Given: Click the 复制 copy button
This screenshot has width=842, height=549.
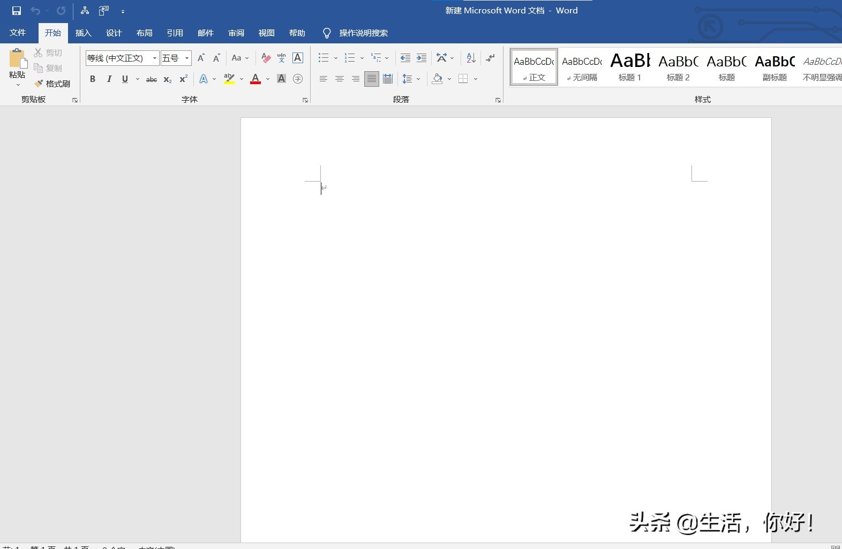Looking at the screenshot, I should coord(48,68).
